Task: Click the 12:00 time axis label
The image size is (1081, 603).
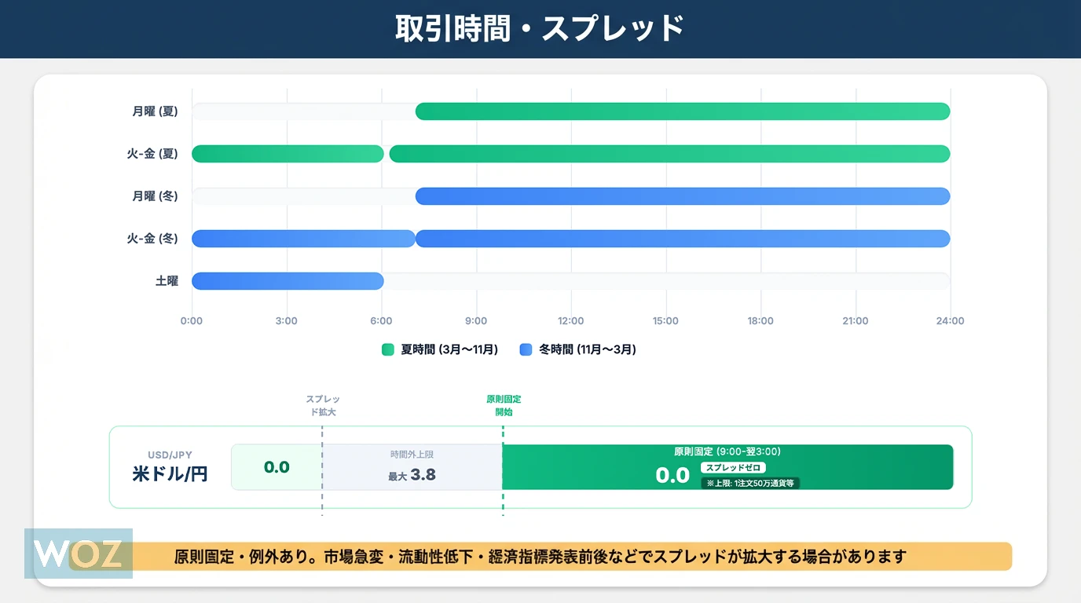Action: click(570, 321)
